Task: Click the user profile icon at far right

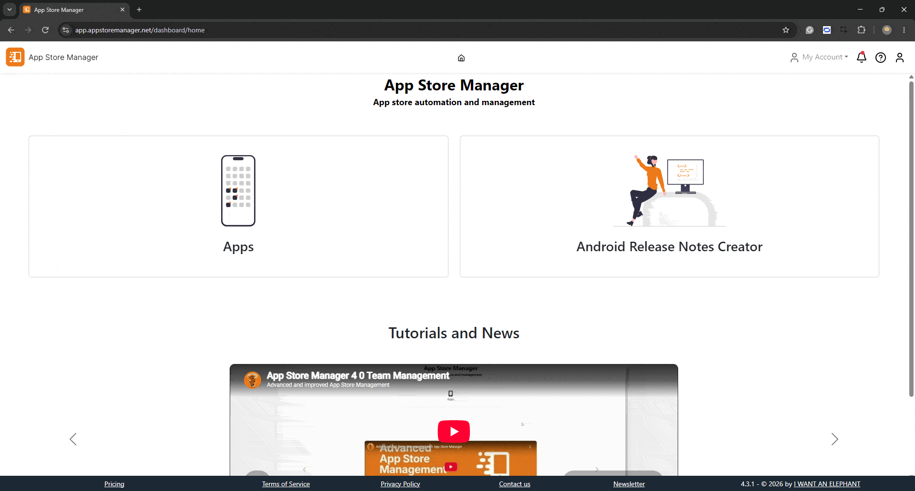Action: click(x=900, y=58)
